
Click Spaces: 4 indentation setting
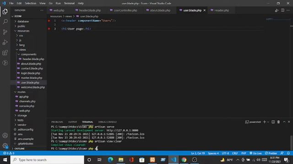click(x=213, y=153)
